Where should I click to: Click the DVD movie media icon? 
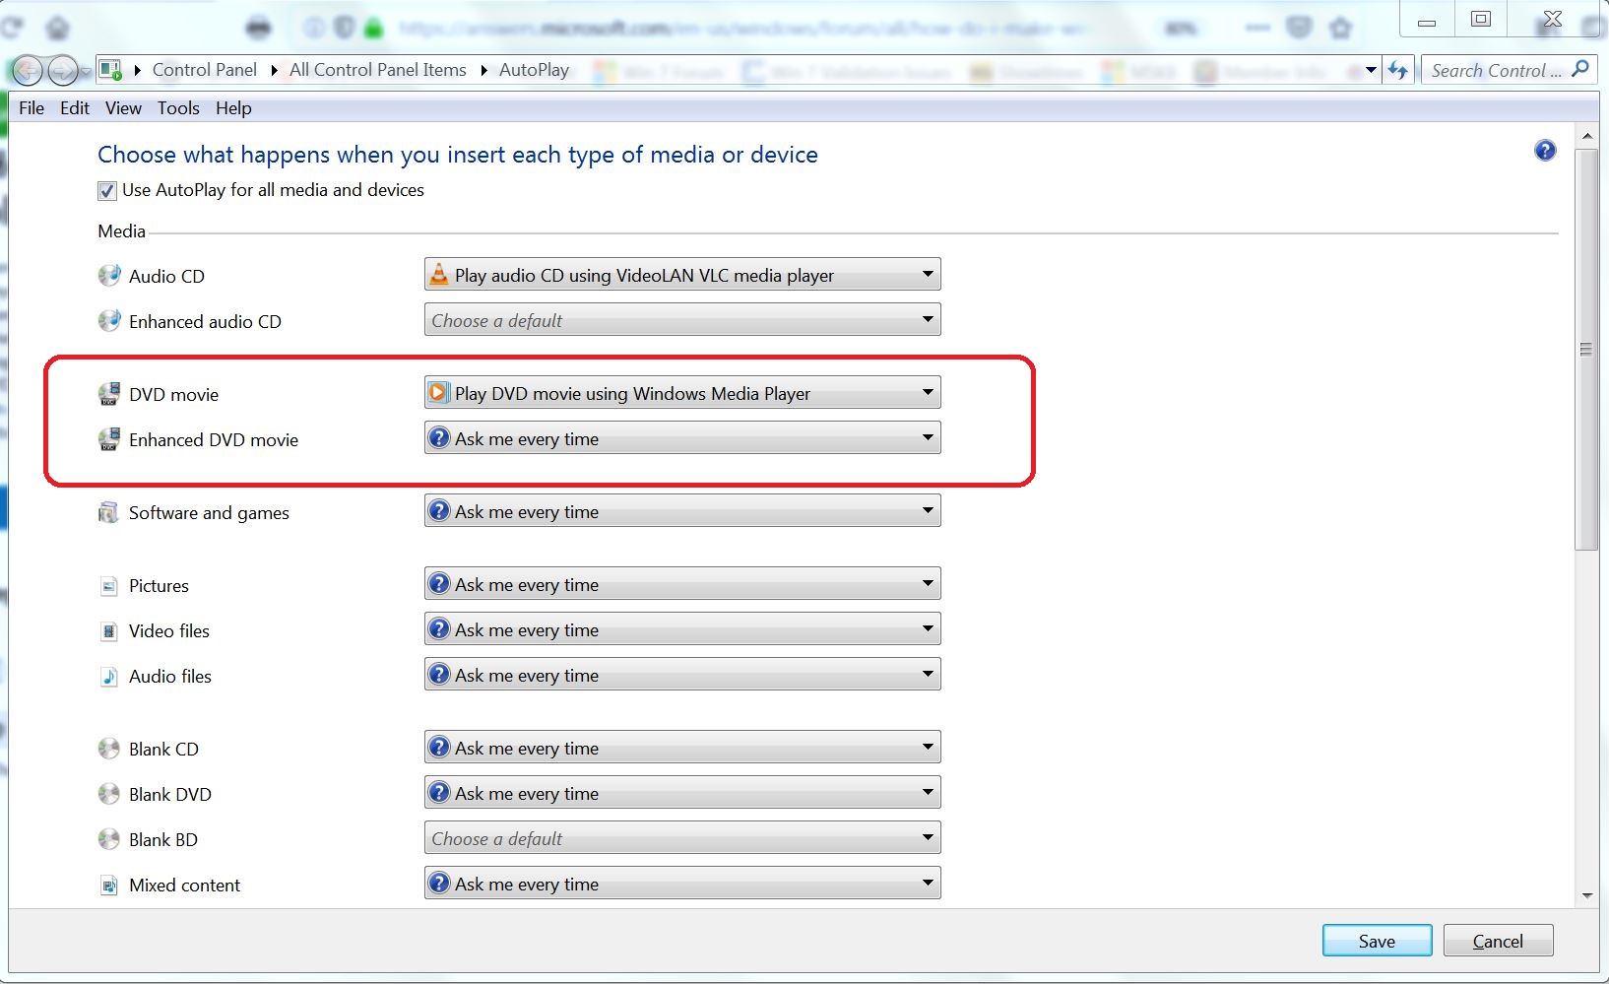coord(109,394)
